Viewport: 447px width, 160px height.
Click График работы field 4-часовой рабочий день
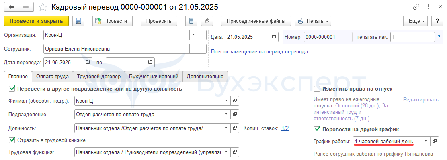point(388,141)
